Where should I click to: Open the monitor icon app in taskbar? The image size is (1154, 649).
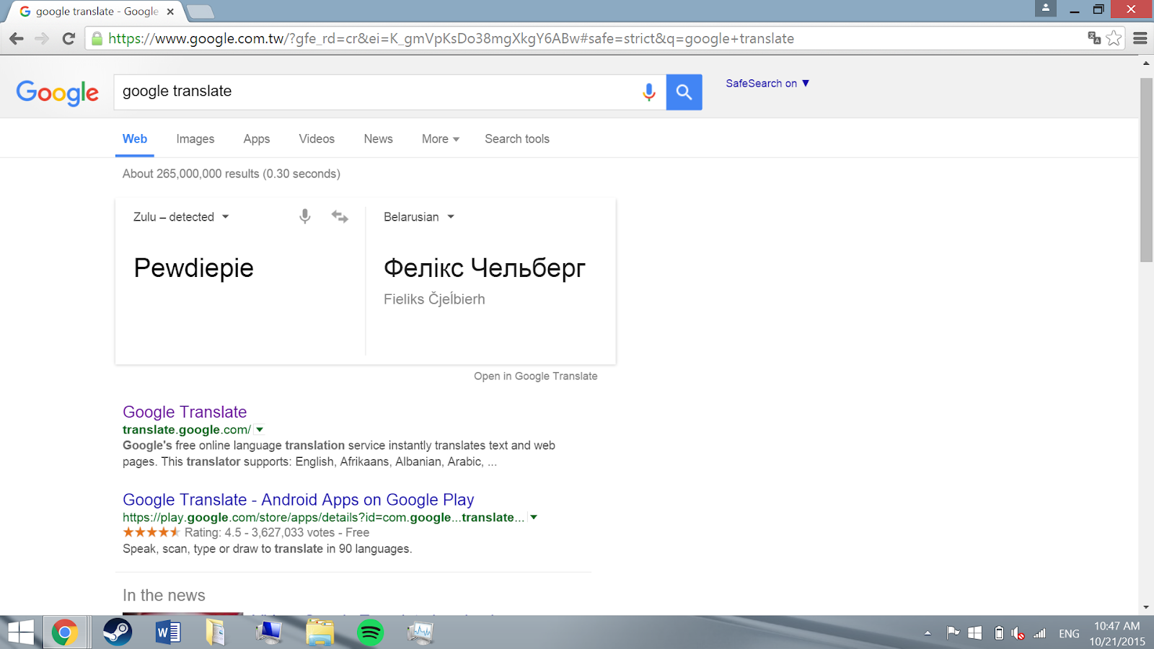click(268, 632)
